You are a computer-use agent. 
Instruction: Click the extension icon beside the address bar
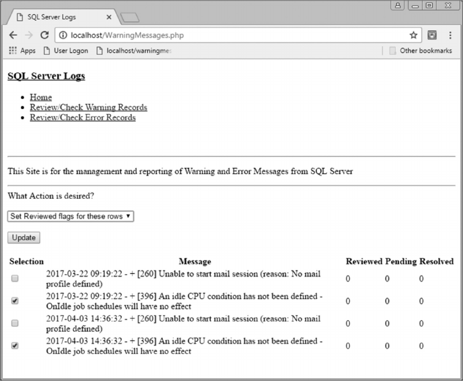point(432,35)
